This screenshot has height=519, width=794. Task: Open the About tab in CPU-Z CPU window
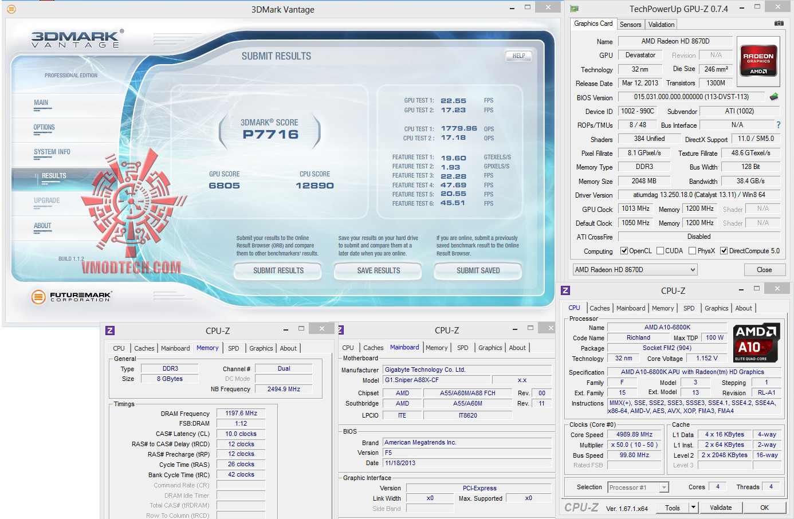pos(744,308)
